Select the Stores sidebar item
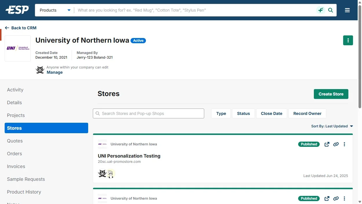362x204 pixels. pos(46,128)
